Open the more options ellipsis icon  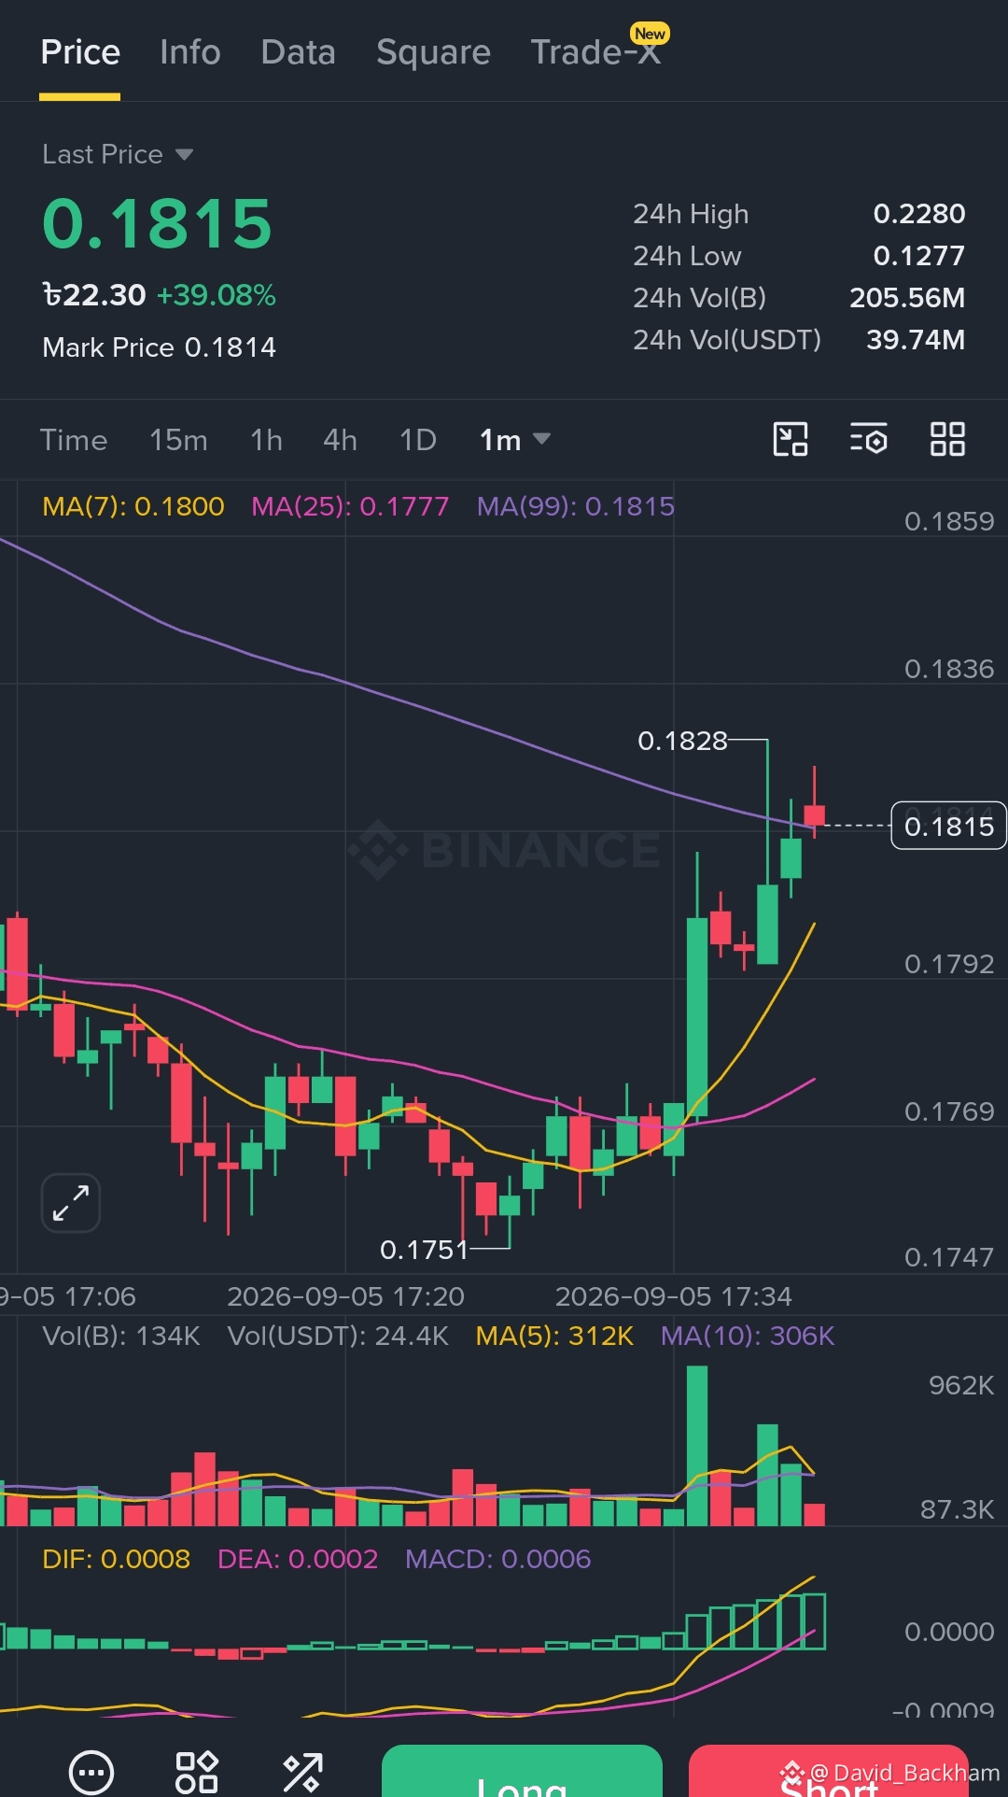[x=91, y=1772]
